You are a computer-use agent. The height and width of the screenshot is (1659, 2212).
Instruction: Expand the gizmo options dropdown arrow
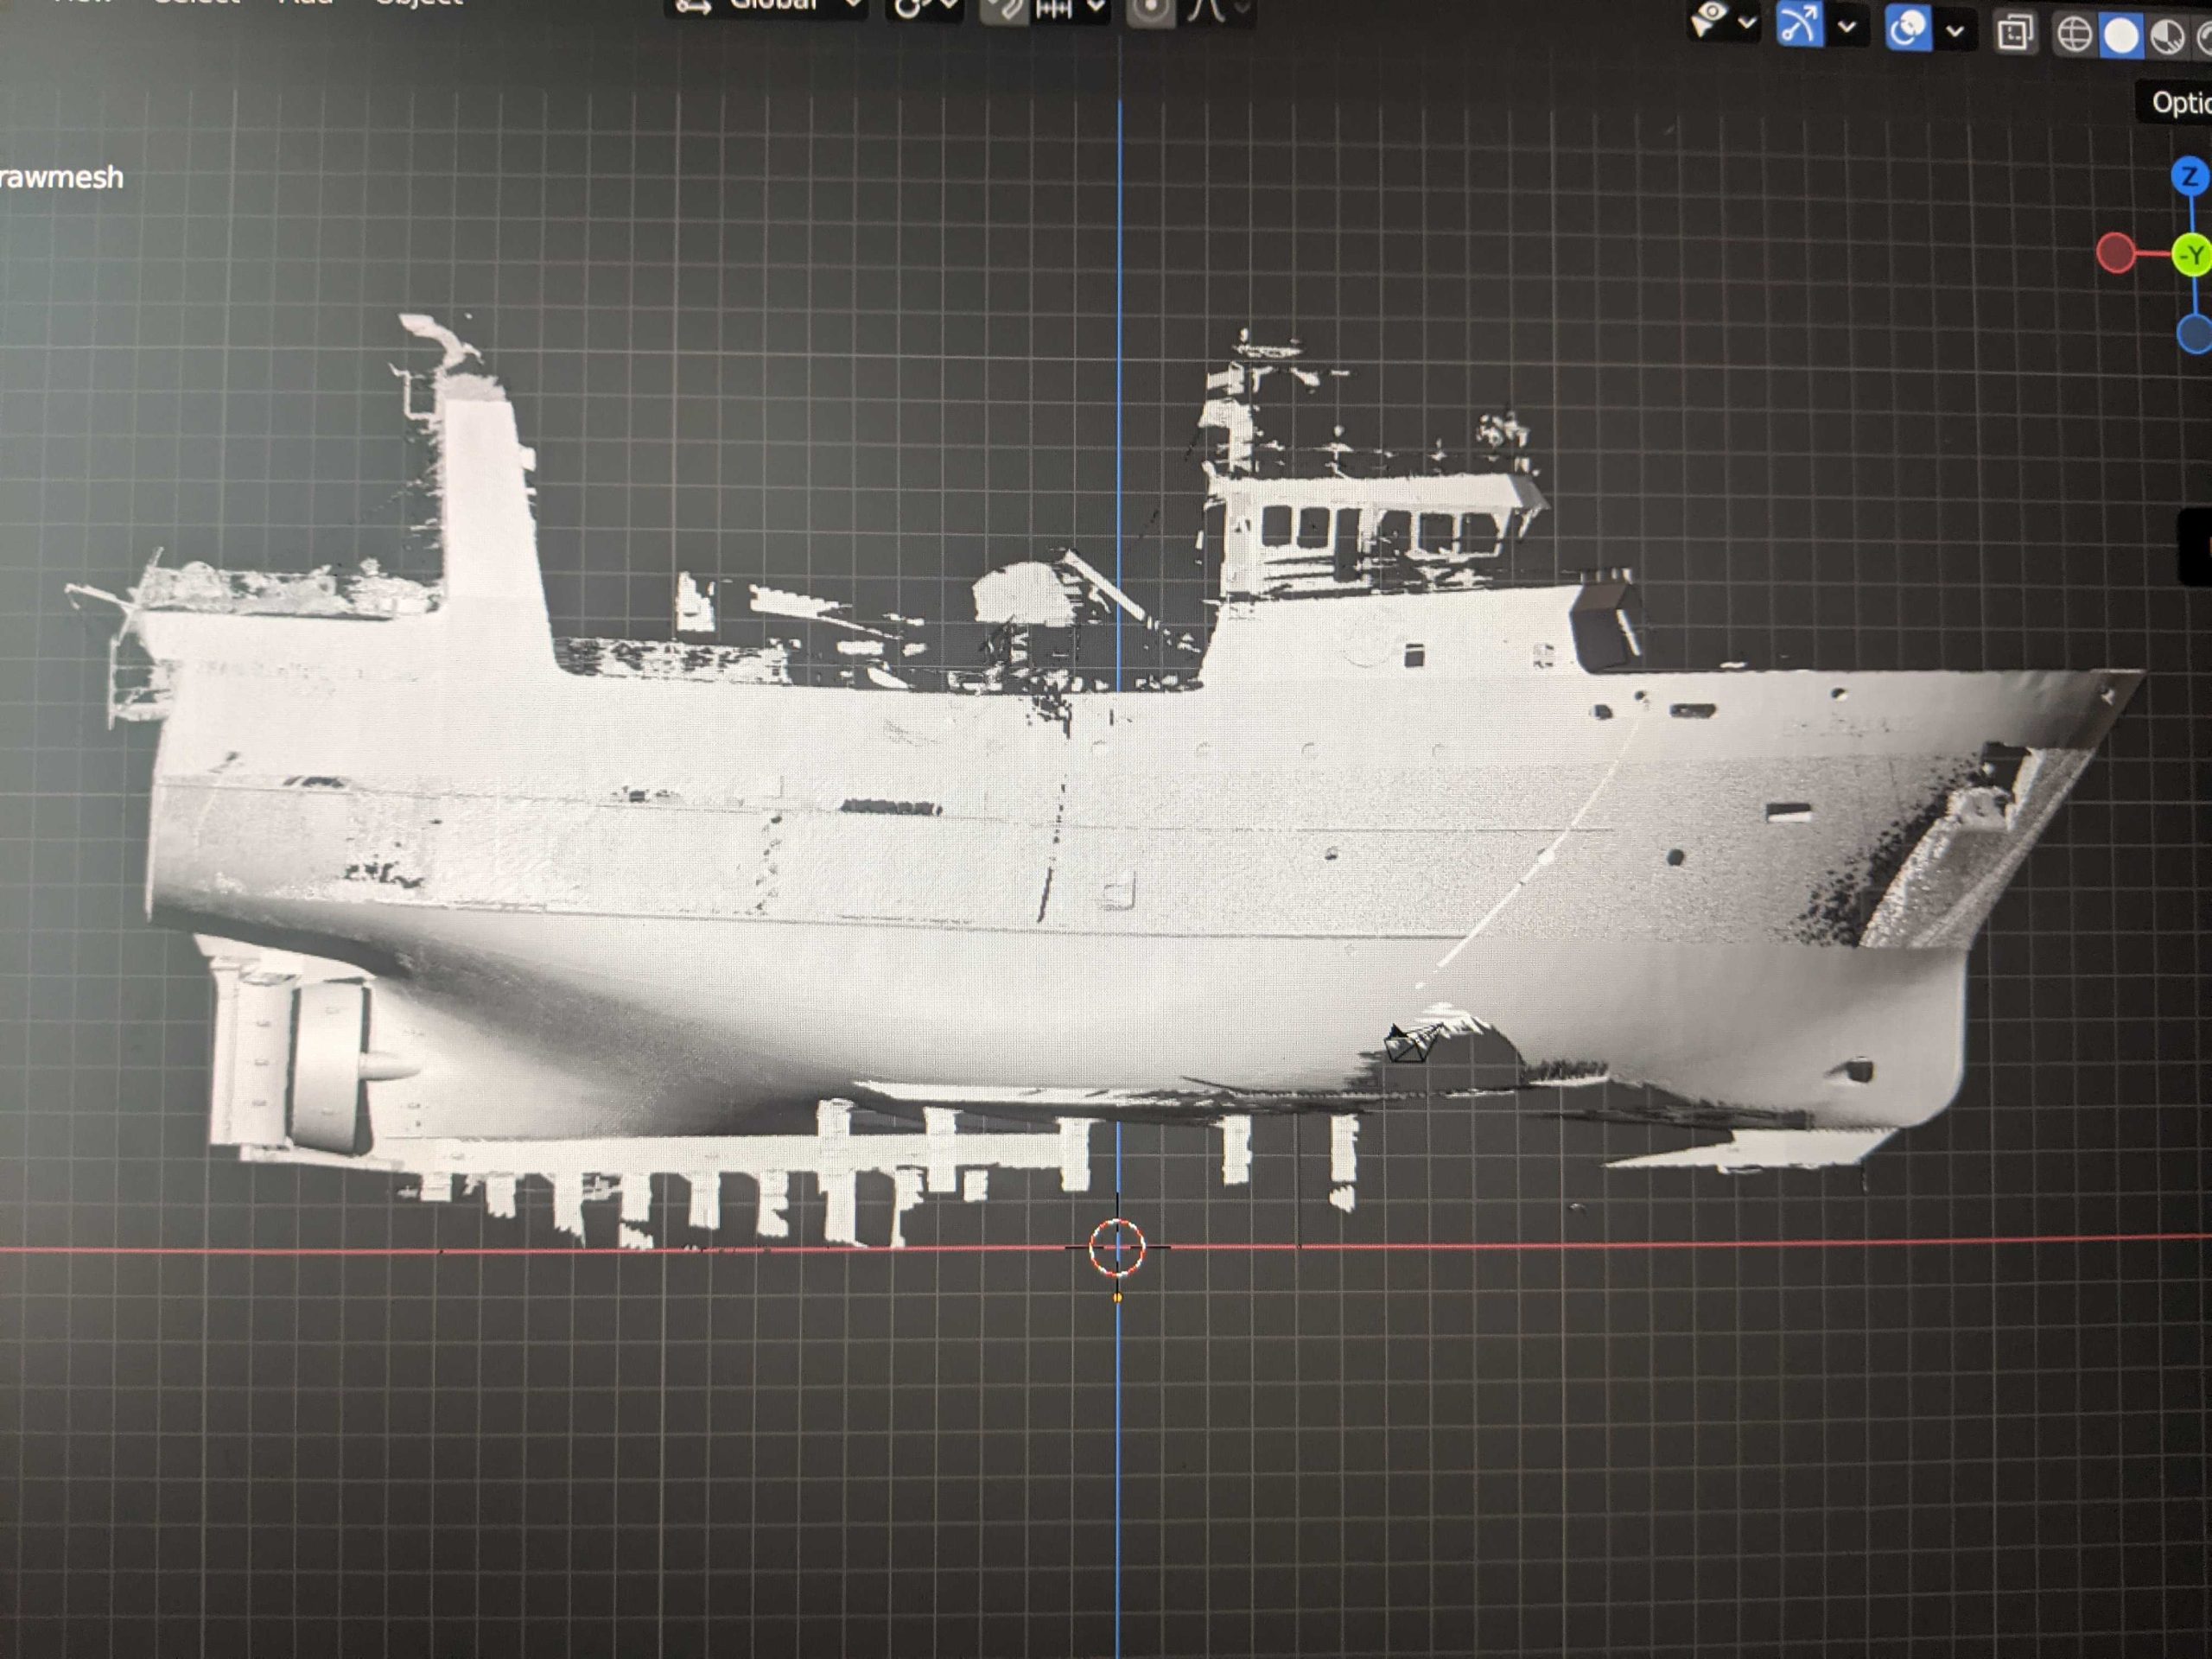point(1847,27)
